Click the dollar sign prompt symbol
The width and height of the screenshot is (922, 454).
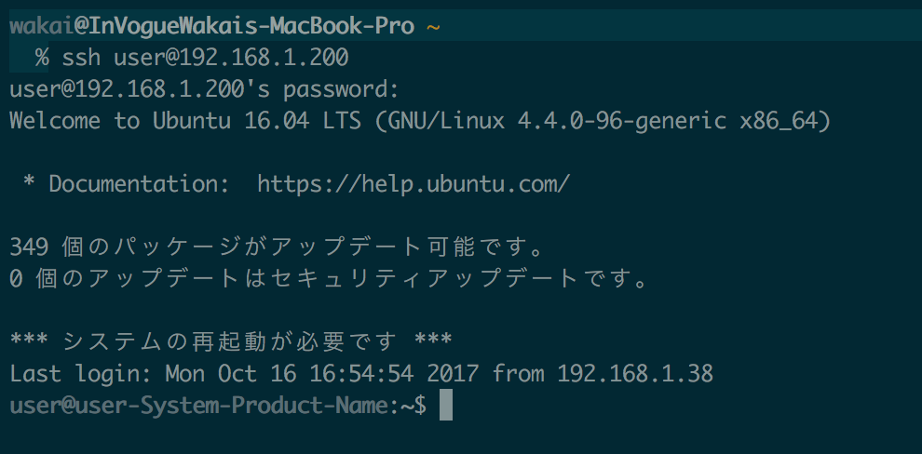(x=420, y=406)
